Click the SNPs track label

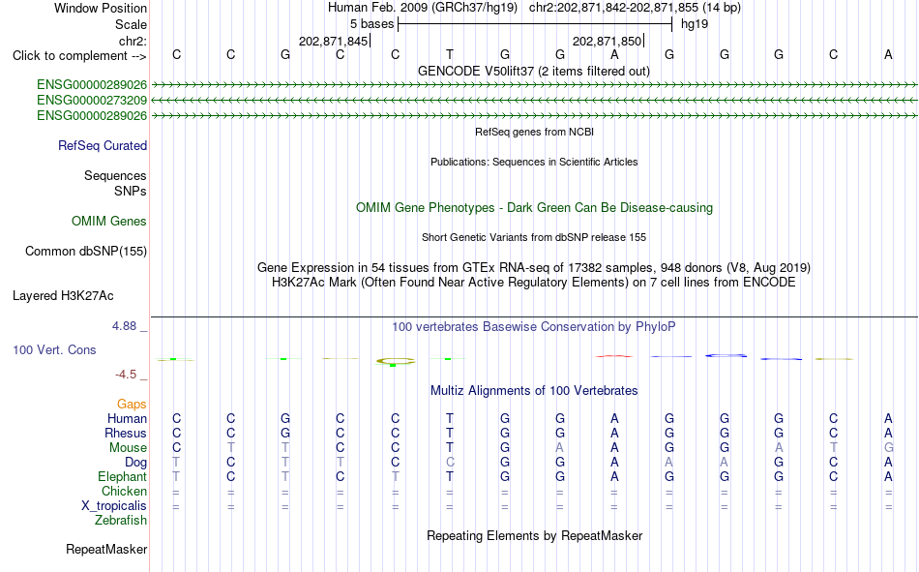pyautogui.click(x=131, y=192)
